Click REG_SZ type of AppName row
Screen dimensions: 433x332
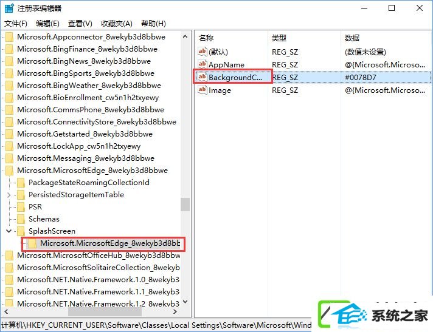285,64
